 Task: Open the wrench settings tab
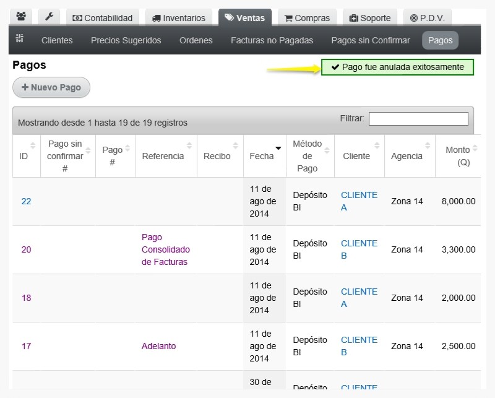pyautogui.click(x=49, y=17)
